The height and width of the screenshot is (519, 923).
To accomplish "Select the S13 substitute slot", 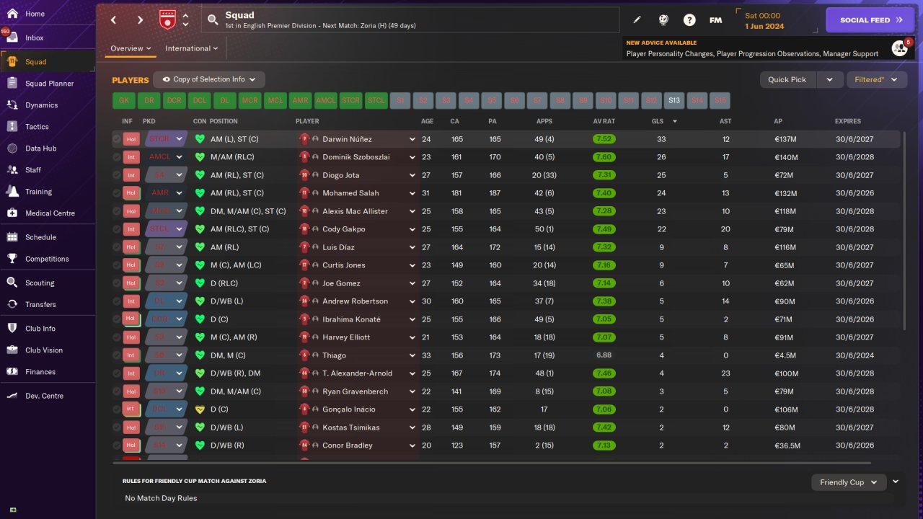I will pos(674,101).
